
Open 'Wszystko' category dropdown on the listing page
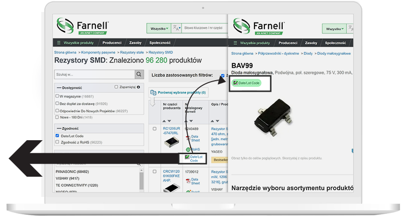159,28
